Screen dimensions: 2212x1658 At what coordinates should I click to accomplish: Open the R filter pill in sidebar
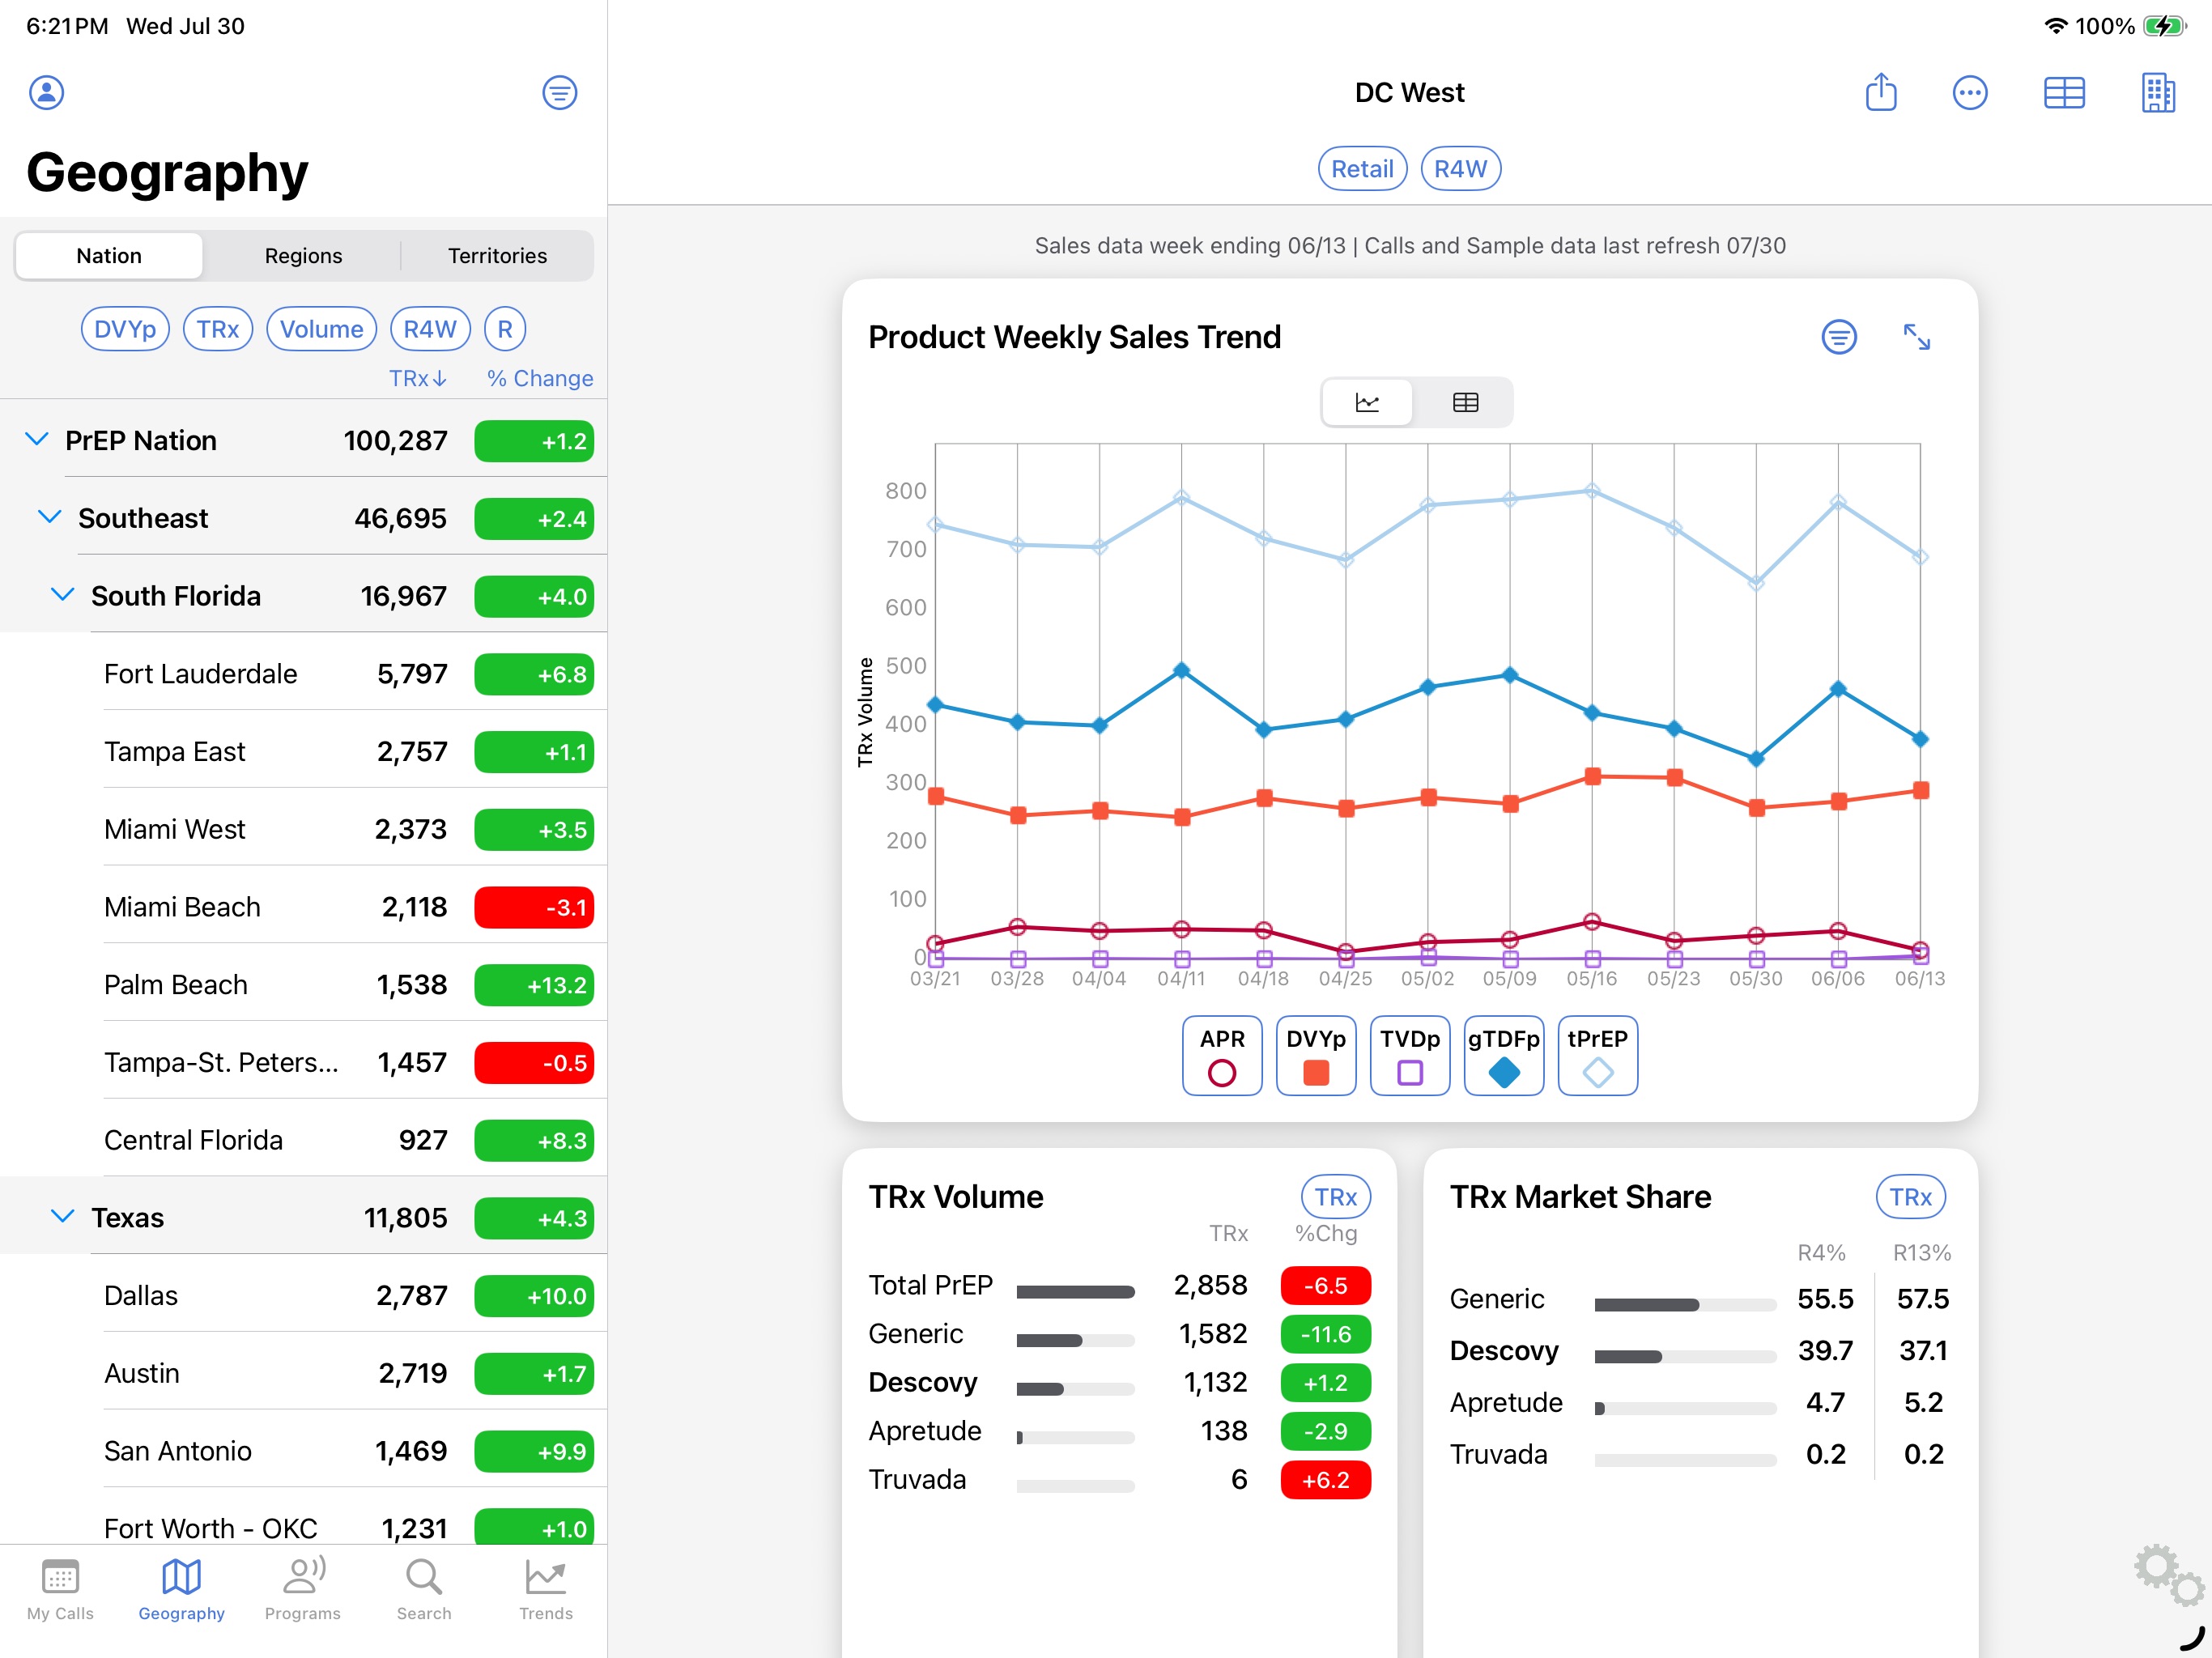coord(505,329)
